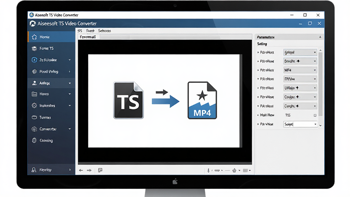Click the small square icon beside TSS
Screen dimensions: 350x197
315,115
